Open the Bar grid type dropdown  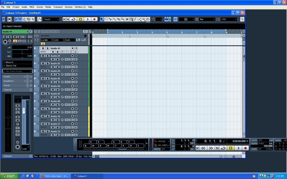207,19
